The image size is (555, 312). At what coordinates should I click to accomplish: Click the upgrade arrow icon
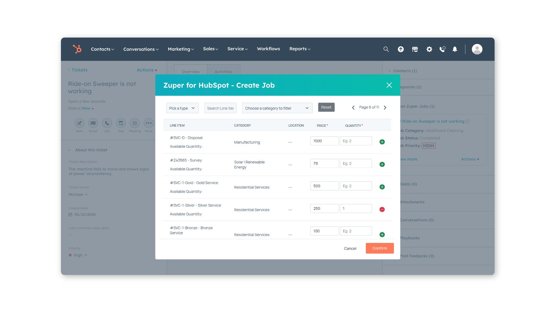pos(401,49)
